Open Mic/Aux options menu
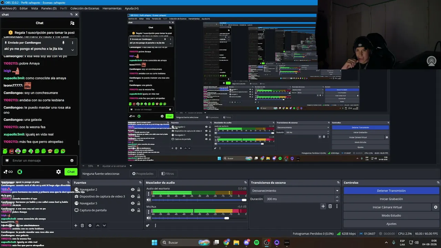This screenshot has height=248, width=441. (148, 212)
